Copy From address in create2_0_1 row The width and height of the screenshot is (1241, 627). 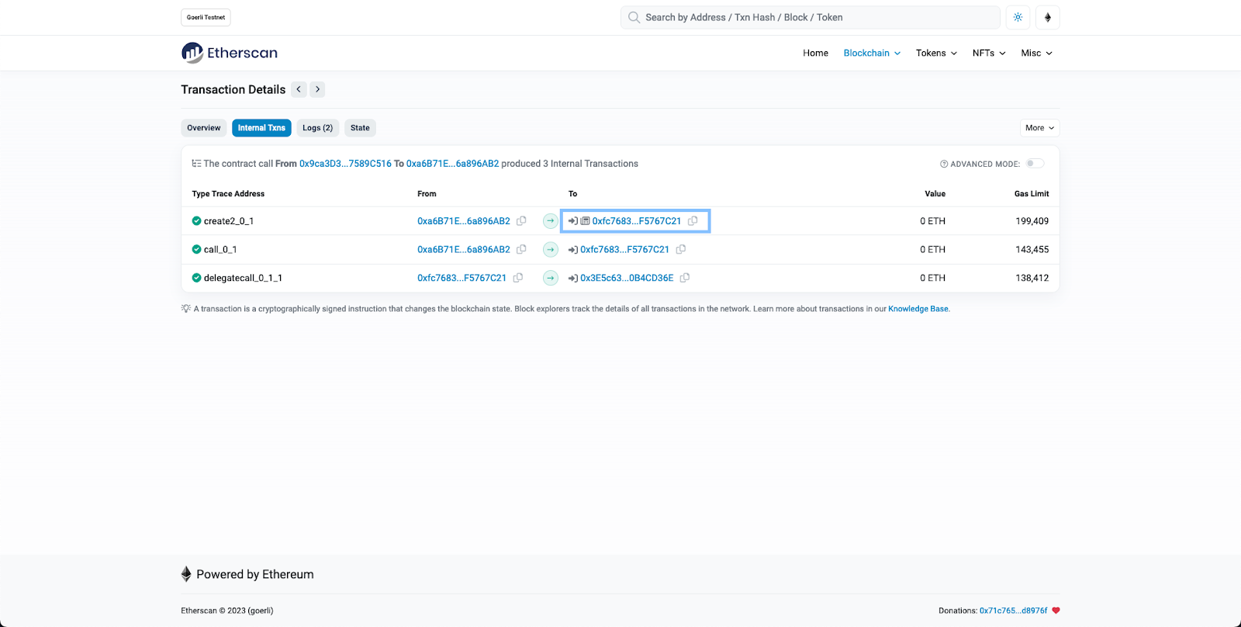point(521,221)
